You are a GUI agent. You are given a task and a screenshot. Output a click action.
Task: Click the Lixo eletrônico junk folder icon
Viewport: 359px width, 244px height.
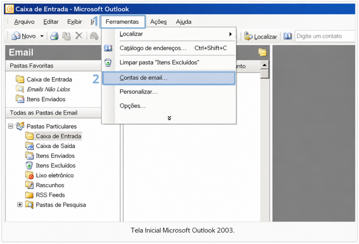click(29, 175)
